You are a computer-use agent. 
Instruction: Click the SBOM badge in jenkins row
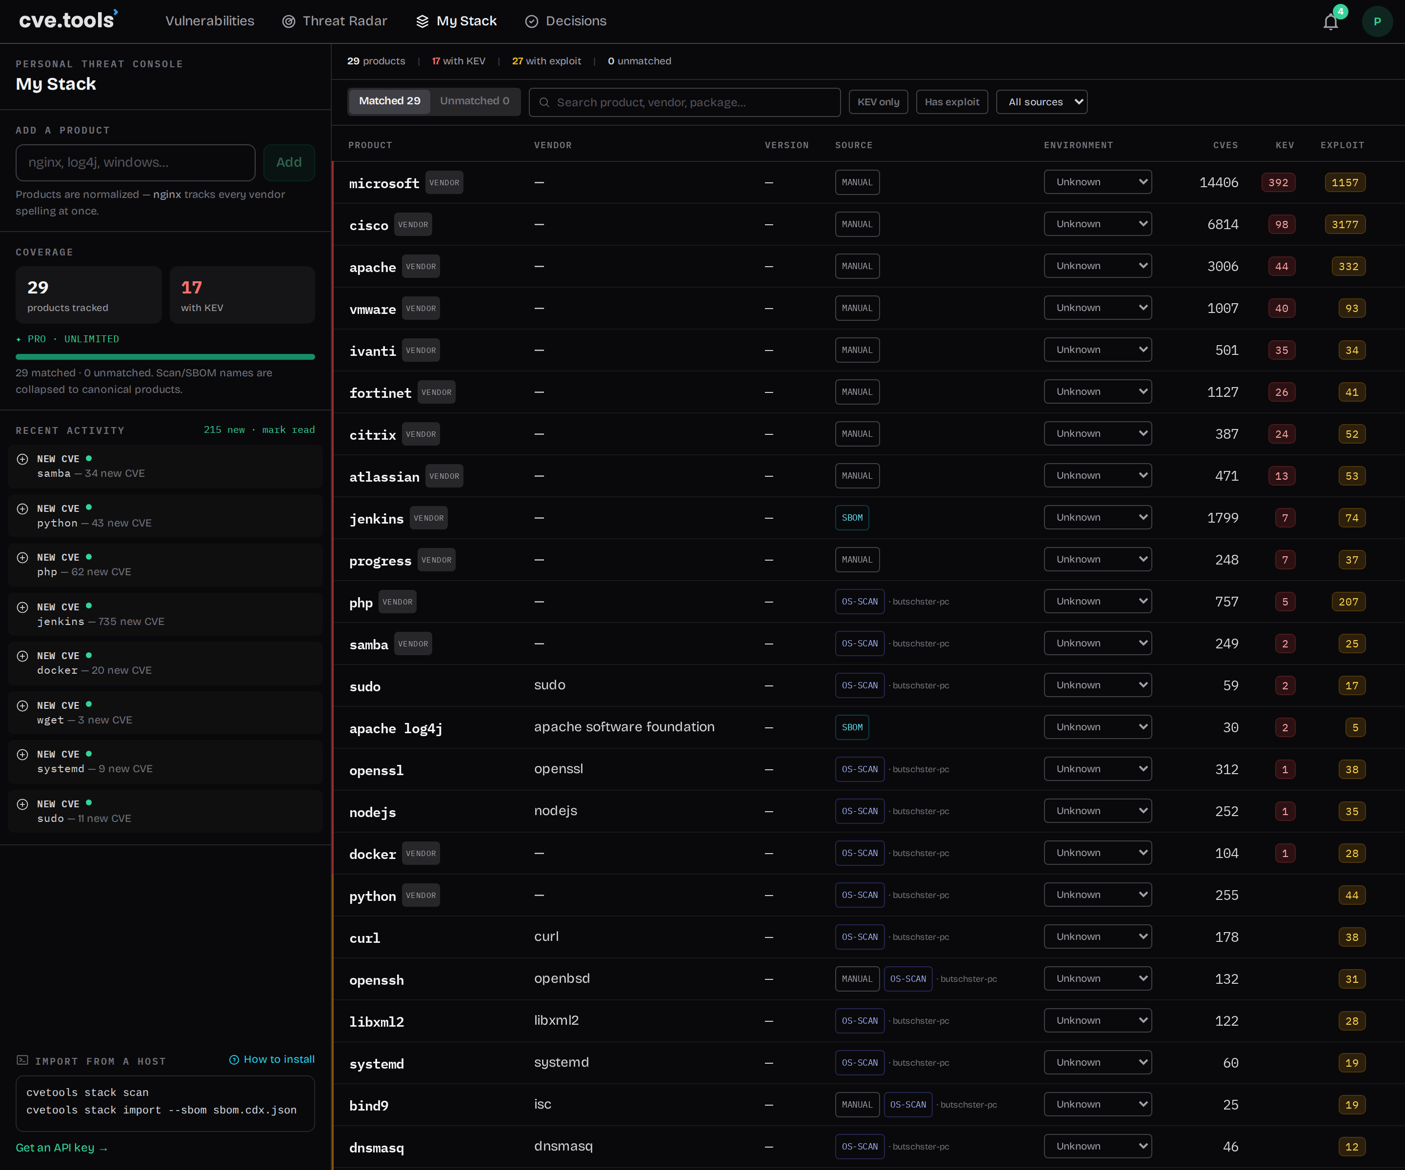[x=852, y=517]
